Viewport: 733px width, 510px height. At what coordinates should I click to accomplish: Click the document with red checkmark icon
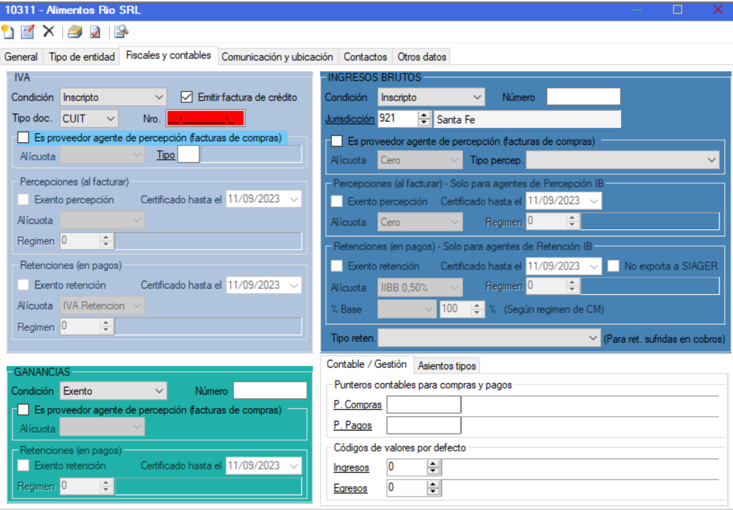pyautogui.click(x=95, y=32)
